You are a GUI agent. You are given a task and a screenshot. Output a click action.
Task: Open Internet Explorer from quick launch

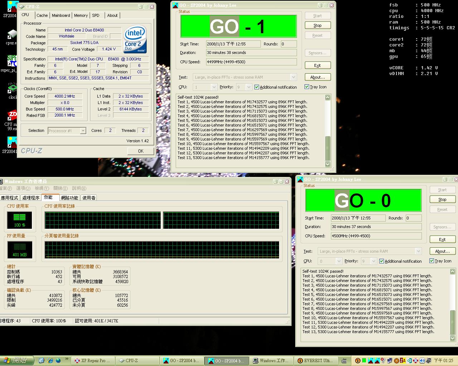pos(50,360)
